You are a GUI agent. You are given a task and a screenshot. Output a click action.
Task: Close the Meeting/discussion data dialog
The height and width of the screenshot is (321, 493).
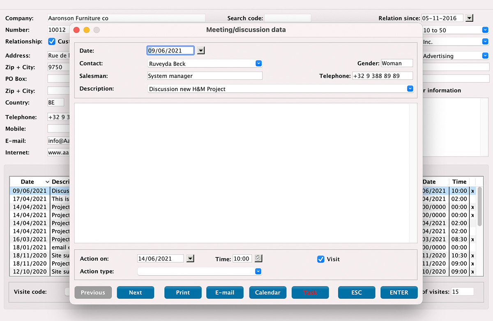pos(76,30)
